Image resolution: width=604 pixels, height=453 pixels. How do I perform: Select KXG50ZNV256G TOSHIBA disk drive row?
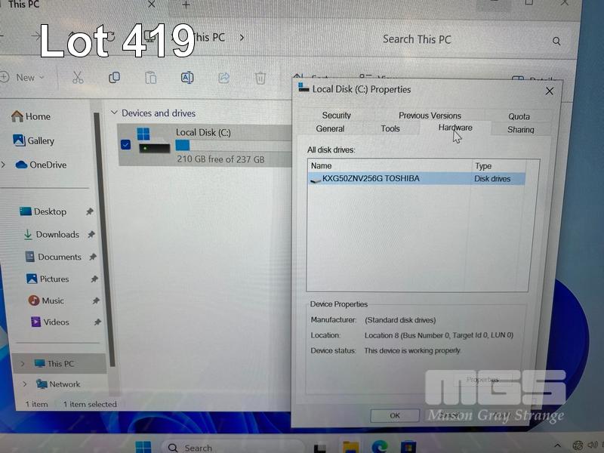[371, 179]
